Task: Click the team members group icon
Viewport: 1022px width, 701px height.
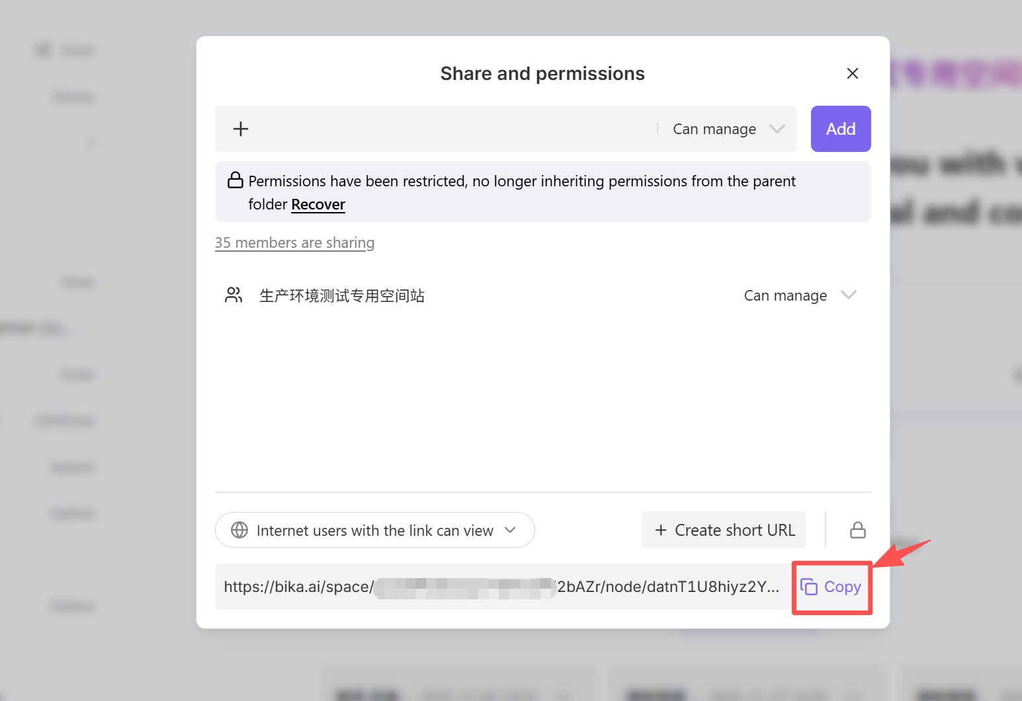Action: 234,295
